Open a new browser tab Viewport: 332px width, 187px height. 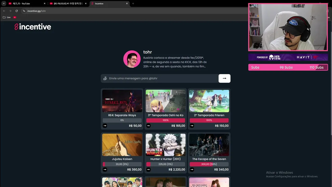point(133,4)
